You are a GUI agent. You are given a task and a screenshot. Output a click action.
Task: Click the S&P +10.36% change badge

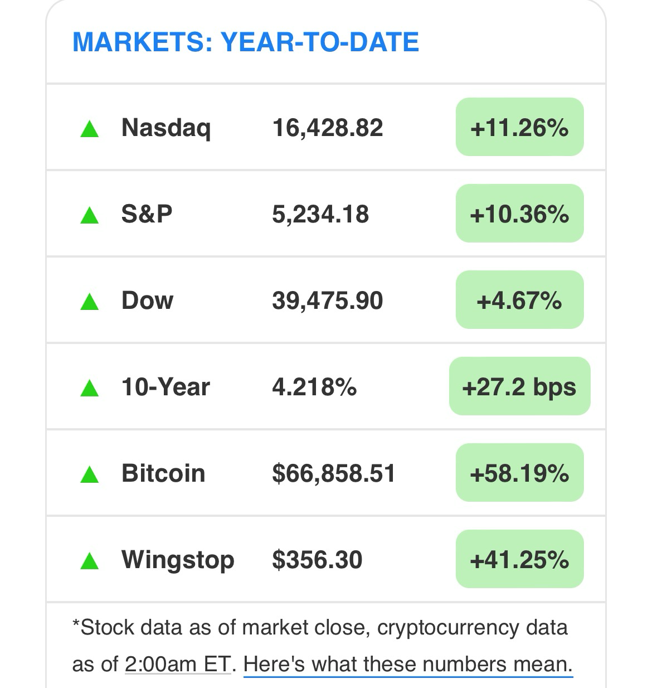tap(519, 214)
